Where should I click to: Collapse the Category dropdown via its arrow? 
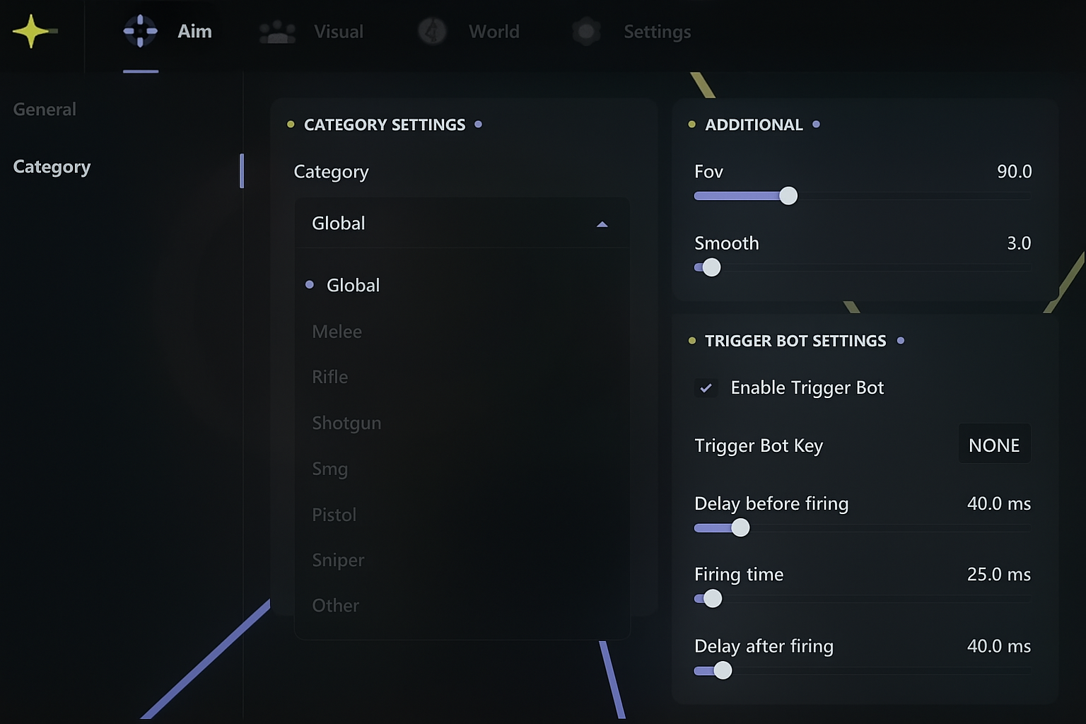point(602,224)
